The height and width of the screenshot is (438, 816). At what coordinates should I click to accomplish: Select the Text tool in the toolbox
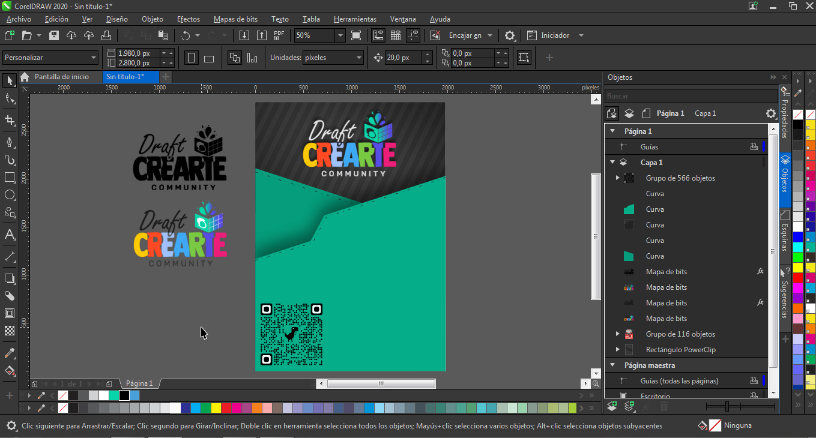[x=10, y=235]
